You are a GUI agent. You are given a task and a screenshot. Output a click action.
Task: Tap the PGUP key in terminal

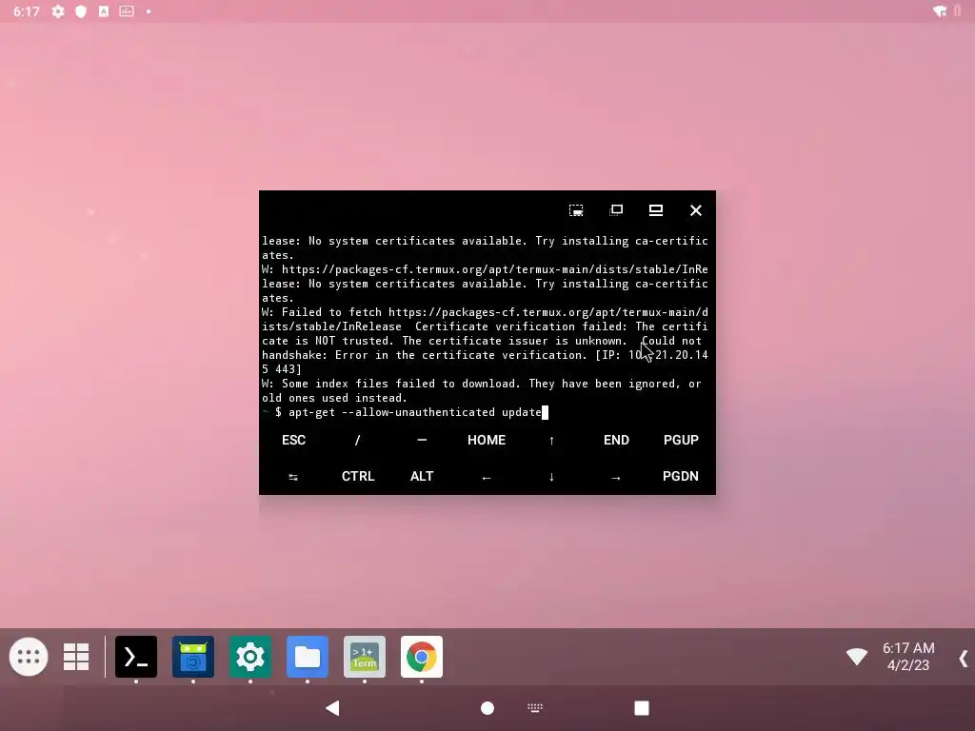click(681, 440)
